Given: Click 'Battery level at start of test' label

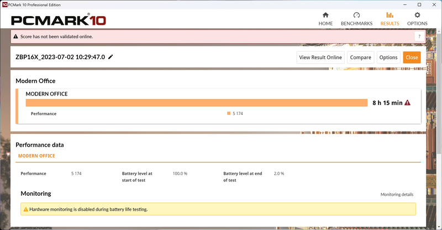Looking at the screenshot, I should tap(137, 177).
